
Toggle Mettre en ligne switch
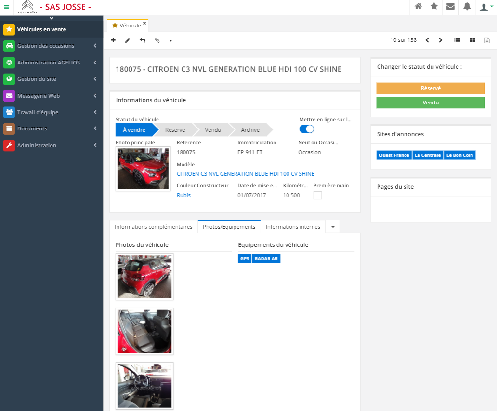(x=306, y=129)
